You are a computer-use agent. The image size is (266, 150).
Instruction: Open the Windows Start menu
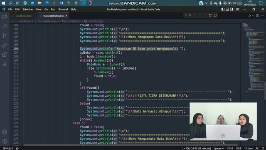coord(3,3)
